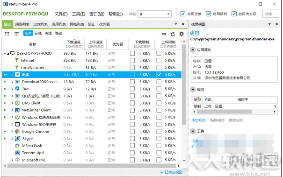Toggle the 启用限制 checkbox

tap(209, 14)
